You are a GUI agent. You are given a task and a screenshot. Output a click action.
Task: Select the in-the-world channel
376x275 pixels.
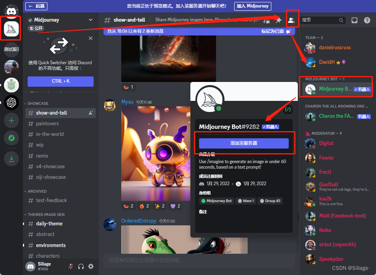[60, 134]
